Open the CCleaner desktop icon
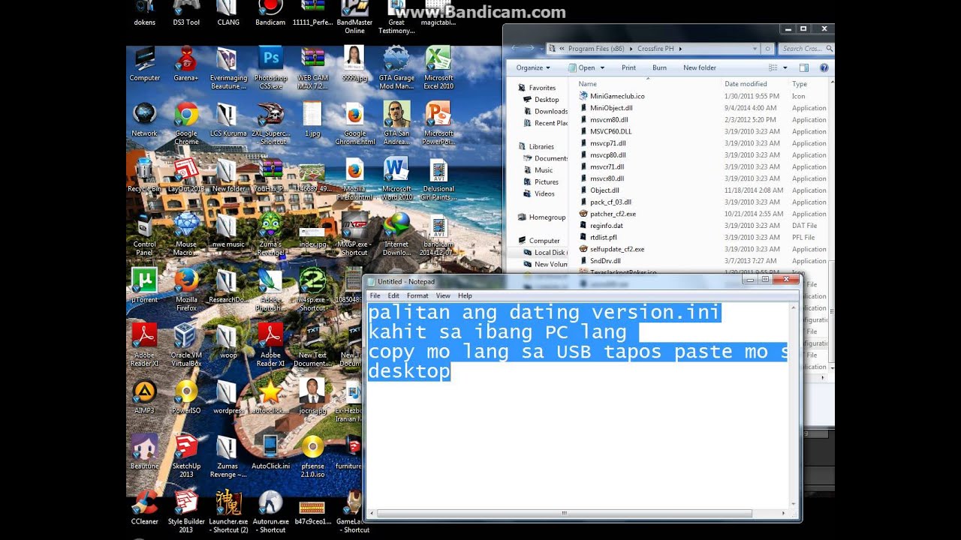Image resolution: width=961 pixels, height=540 pixels. point(144,508)
